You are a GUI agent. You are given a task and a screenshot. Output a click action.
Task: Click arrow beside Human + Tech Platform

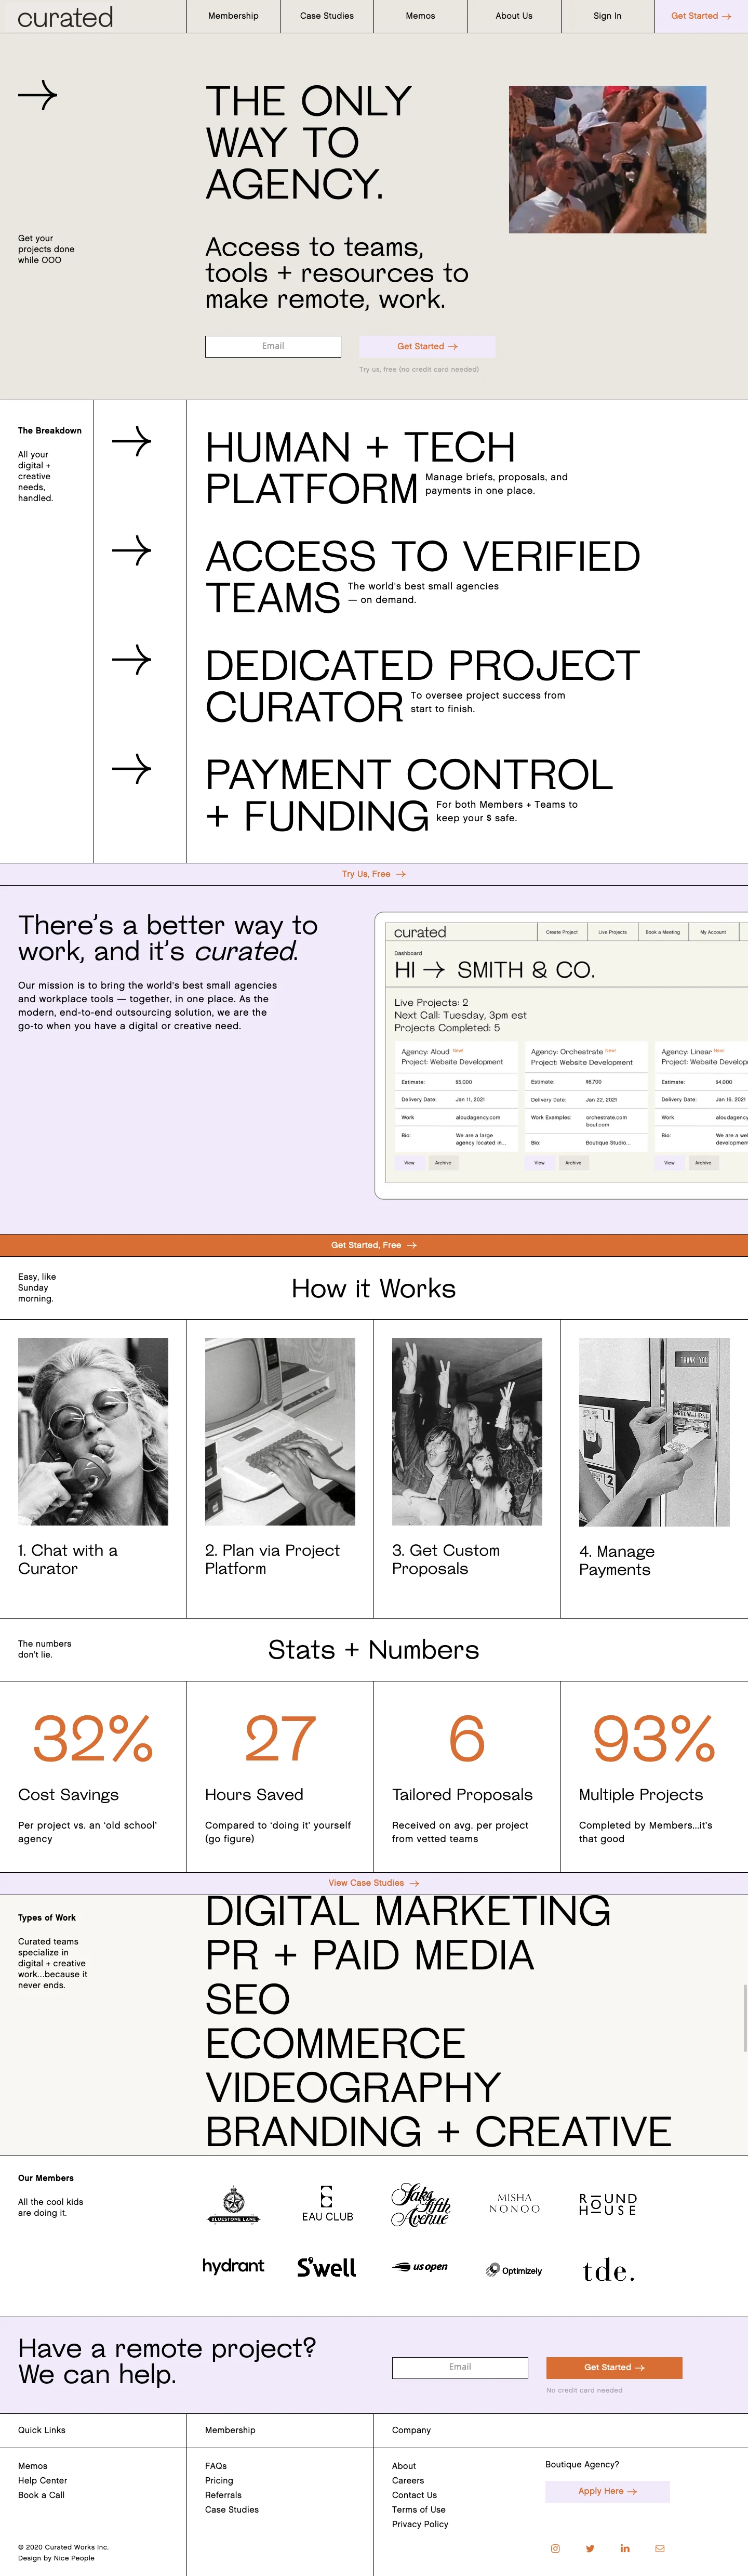coord(131,441)
